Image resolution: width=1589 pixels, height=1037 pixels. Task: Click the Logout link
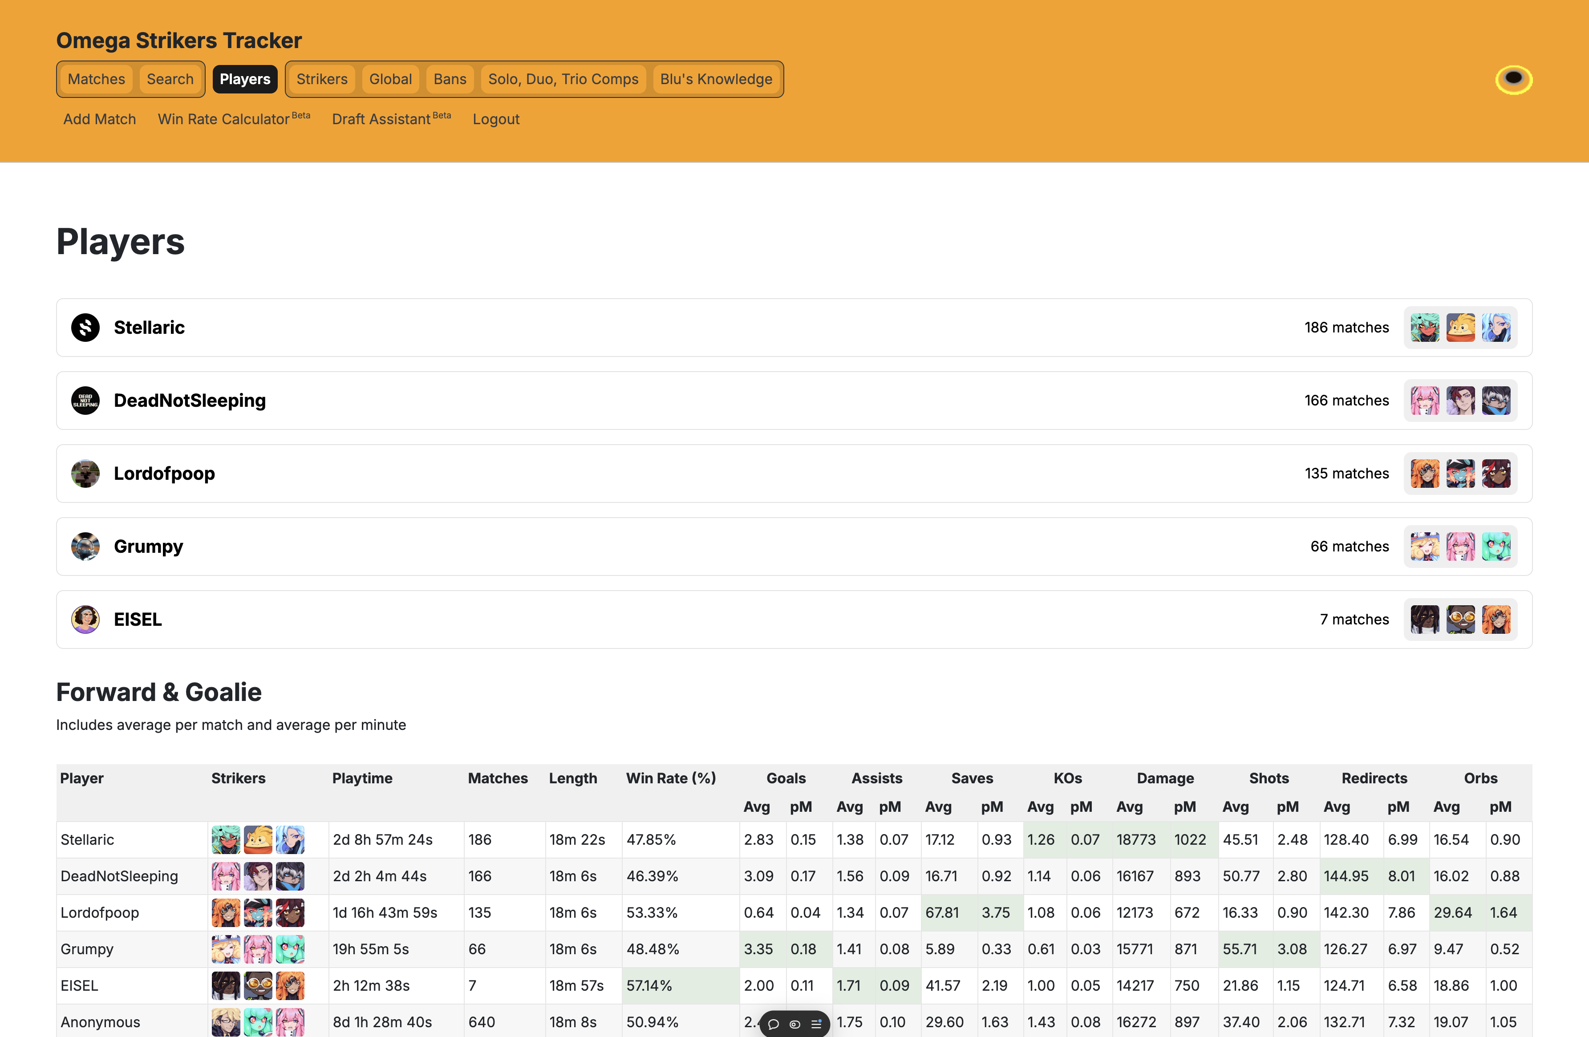(495, 119)
